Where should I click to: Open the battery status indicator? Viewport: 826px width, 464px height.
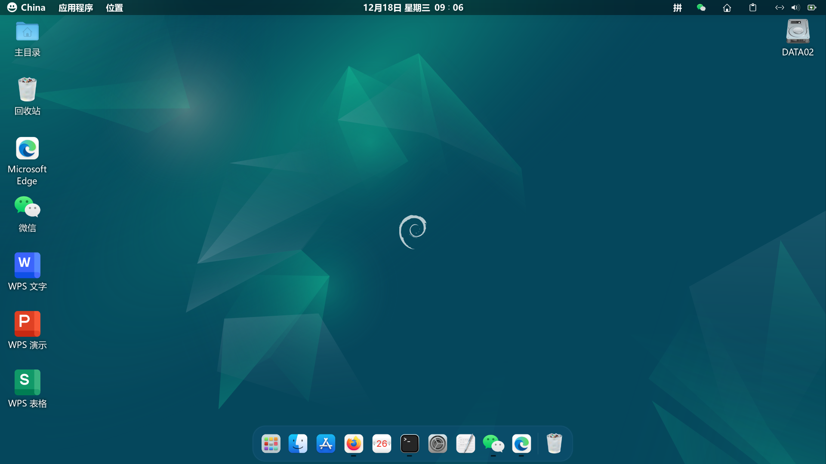pyautogui.click(x=812, y=8)
